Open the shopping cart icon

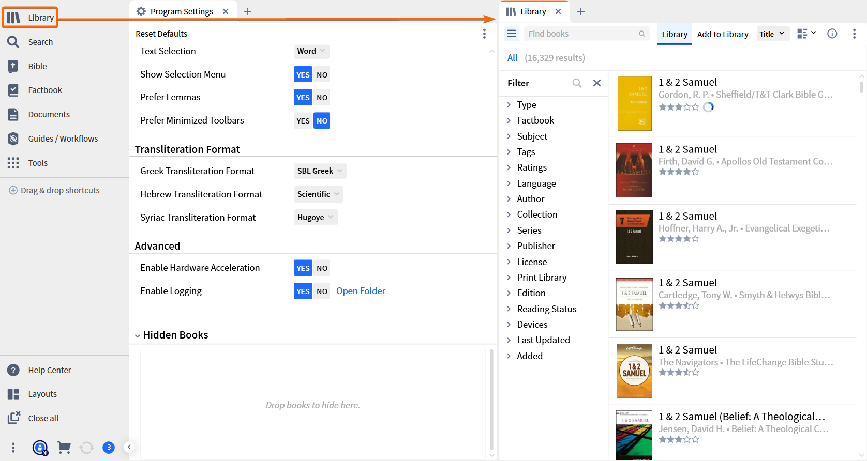(64, 448)
